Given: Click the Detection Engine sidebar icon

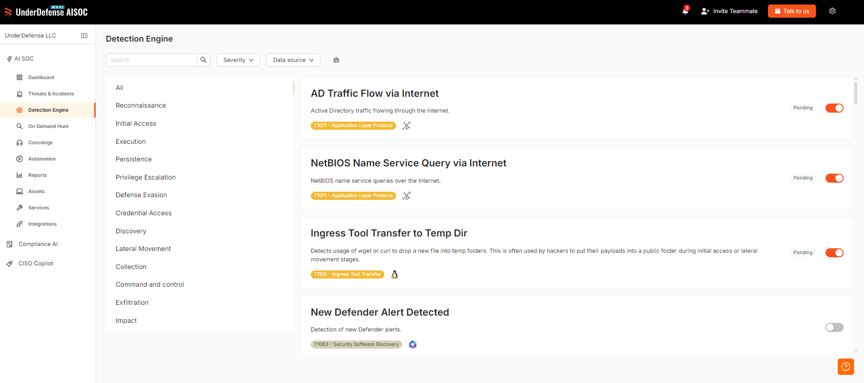Looking at the screenshot, I should click(x=19, y=110).
